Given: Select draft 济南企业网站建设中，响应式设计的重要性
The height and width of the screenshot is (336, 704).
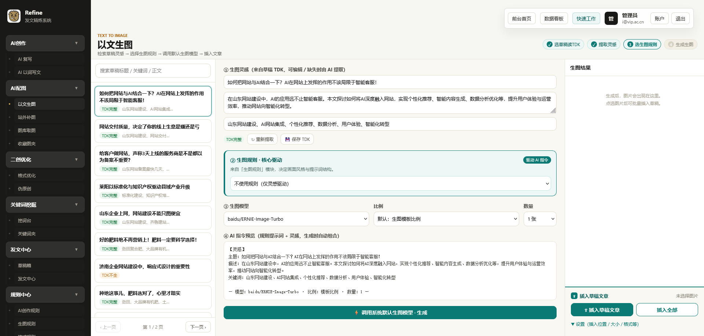Looking at the screenshot, I should (x=153, y=271).
